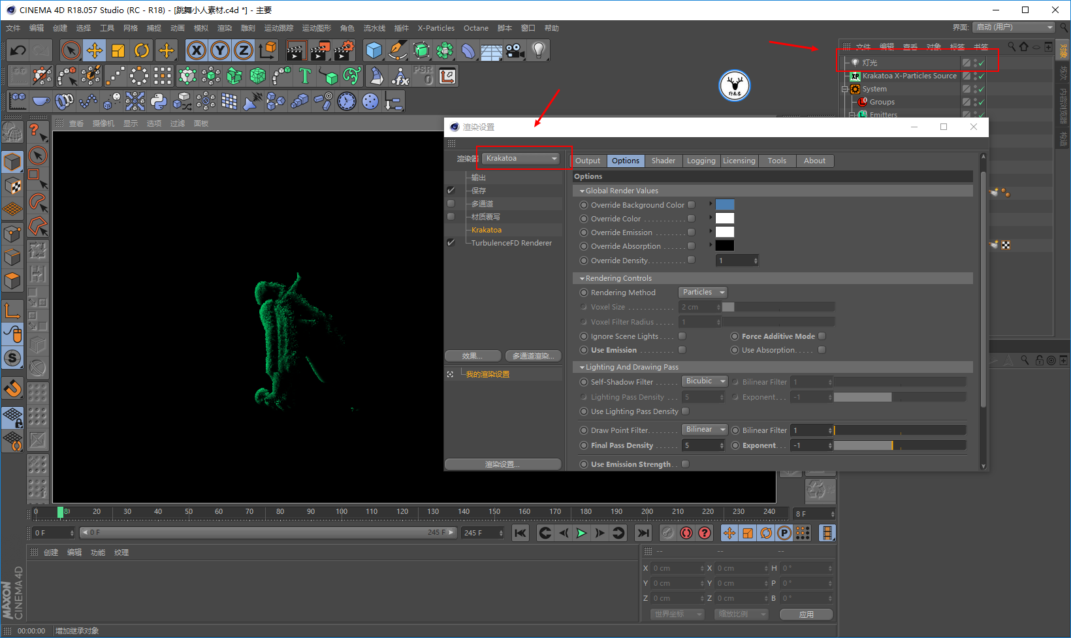Enable Override Emission checkbox
The height and width of the screenshot is (638, 1071).
(x=692, y=232)
